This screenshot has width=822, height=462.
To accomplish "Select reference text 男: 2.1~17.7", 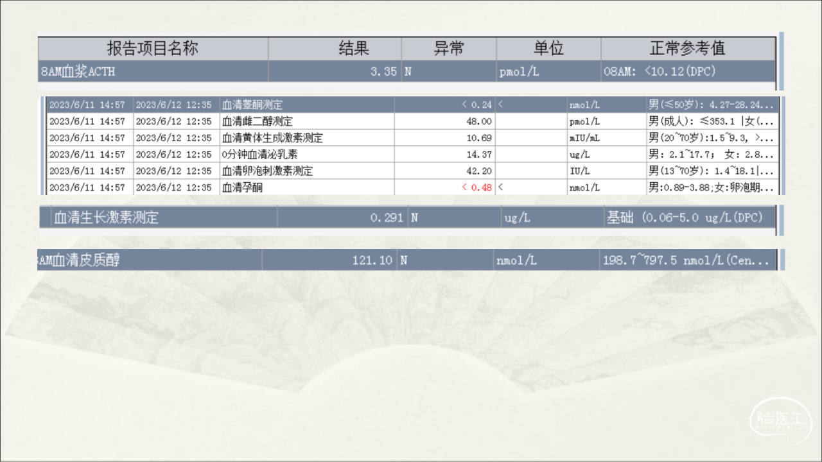I will tap(683, 155).
